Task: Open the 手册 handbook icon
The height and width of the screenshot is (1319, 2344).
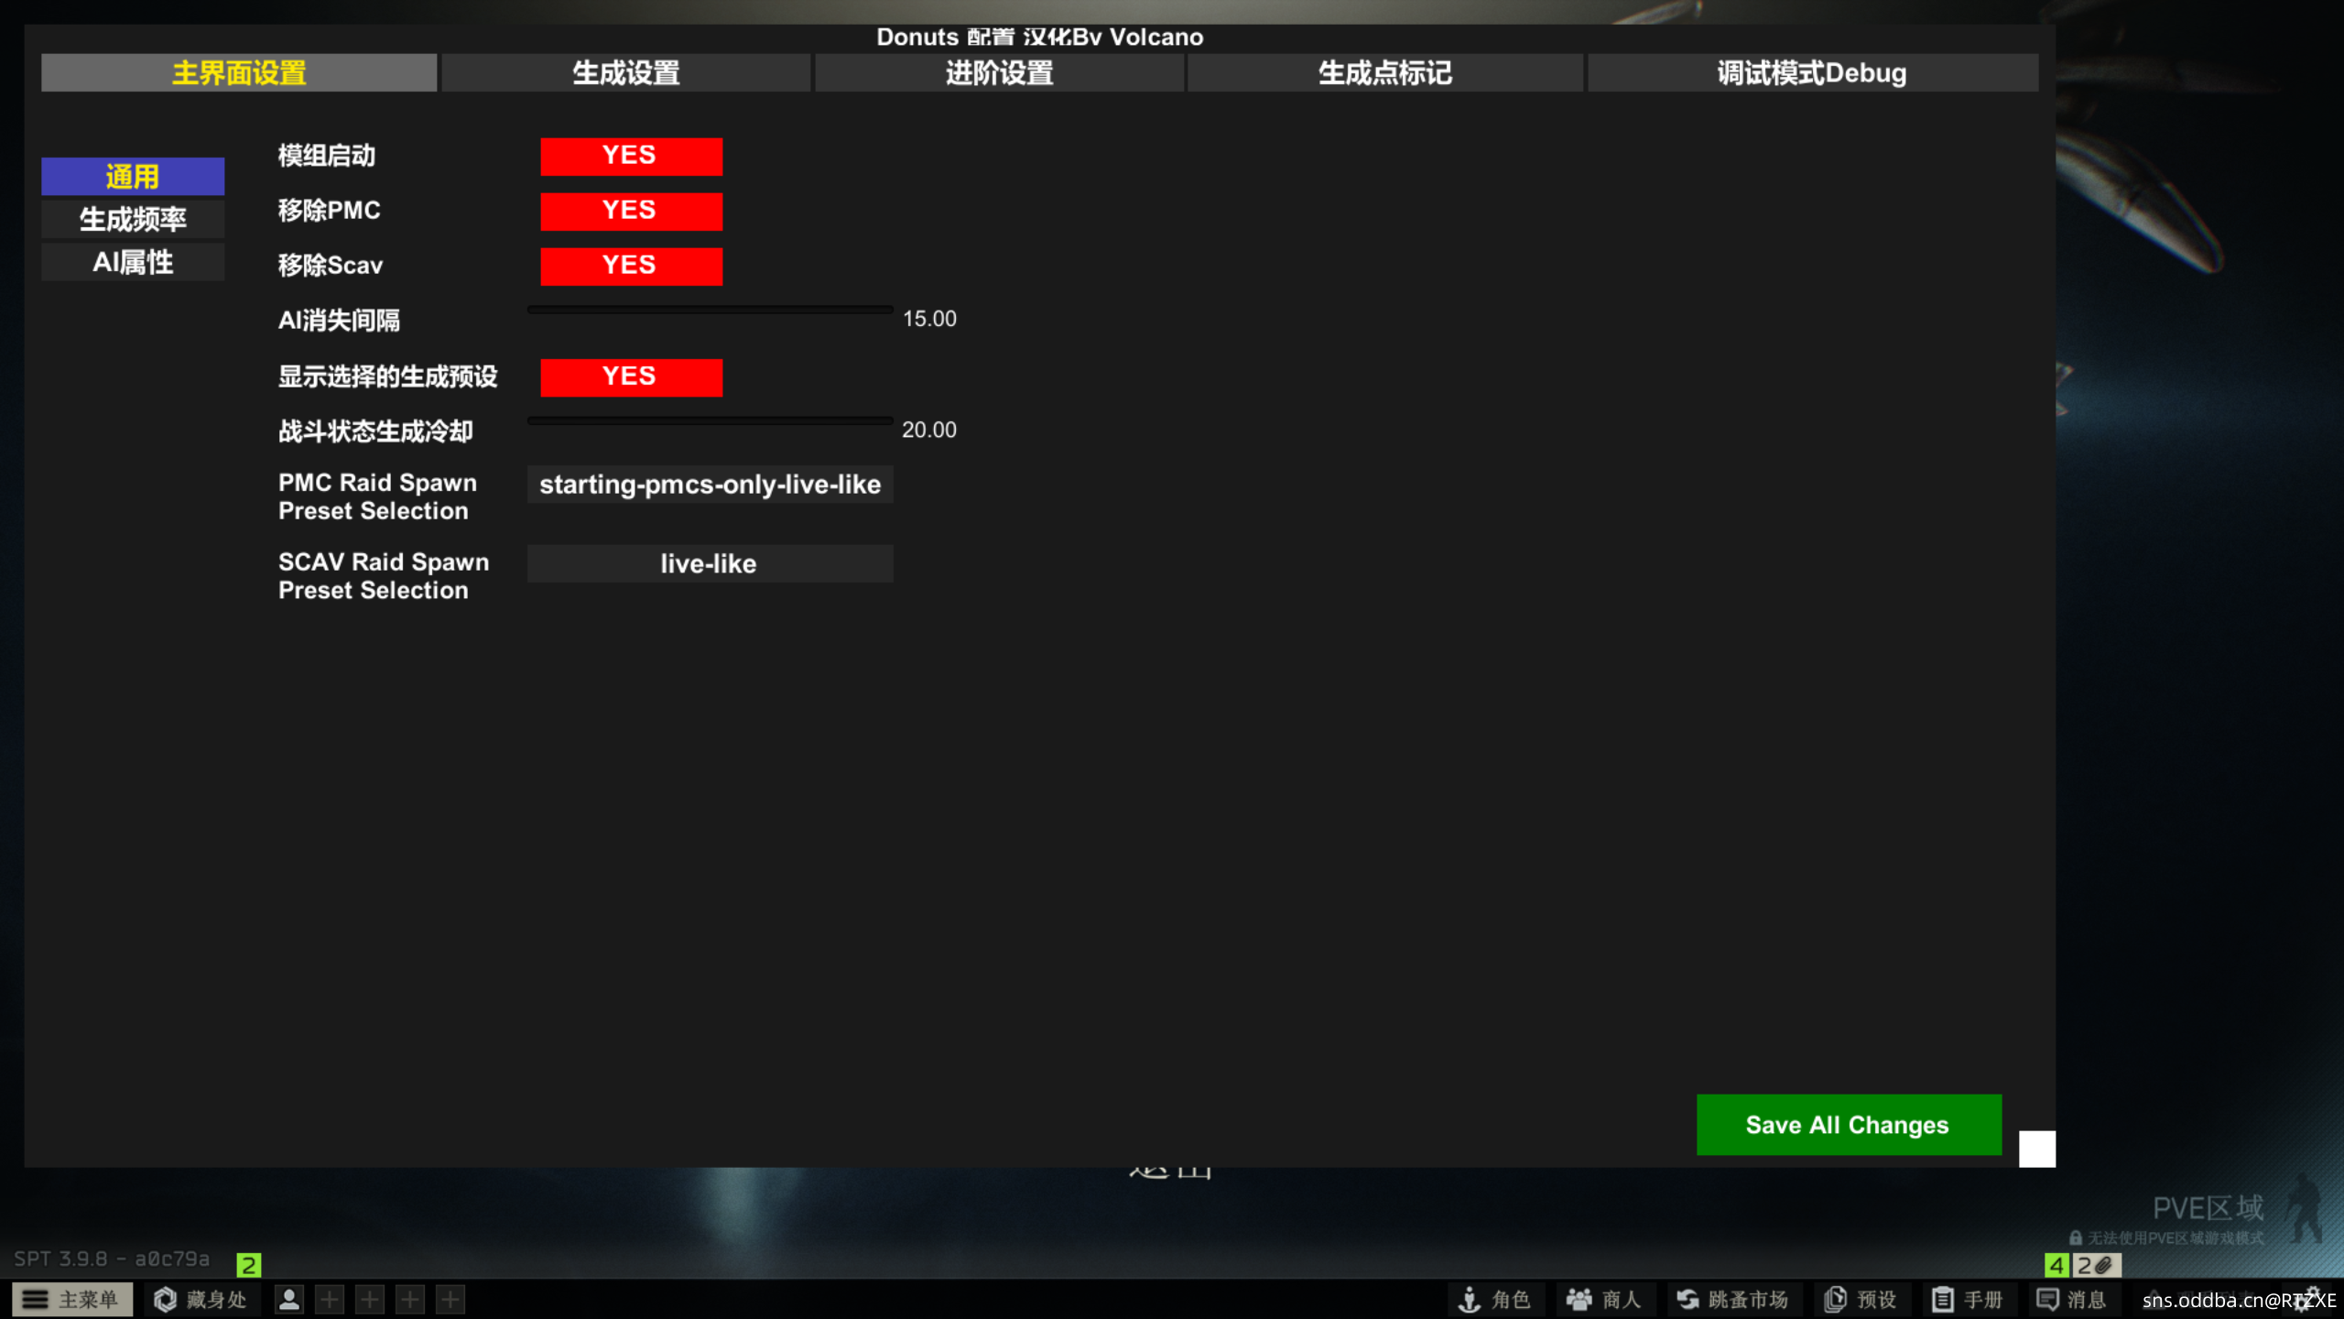Action: click(x=1942, y=1299)
